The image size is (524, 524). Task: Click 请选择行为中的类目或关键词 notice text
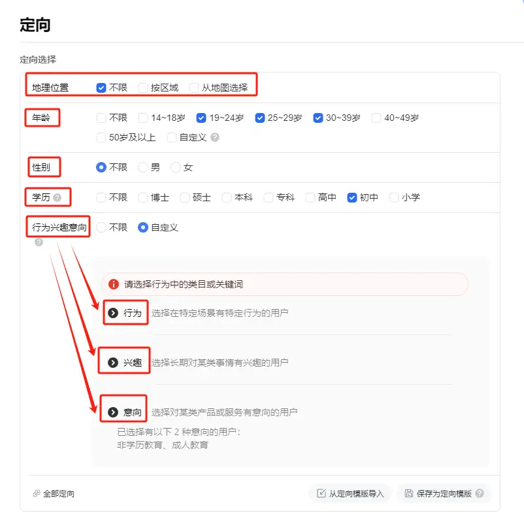tap(184, 284)
